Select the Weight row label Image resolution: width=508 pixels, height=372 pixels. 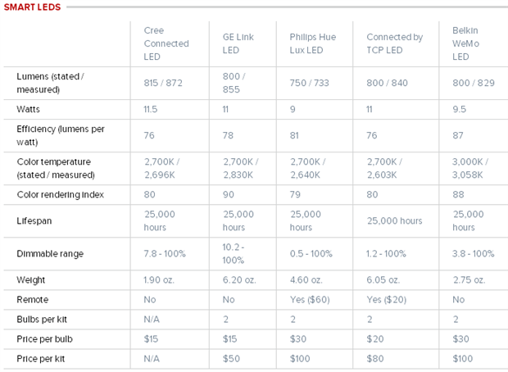point(31,279)
